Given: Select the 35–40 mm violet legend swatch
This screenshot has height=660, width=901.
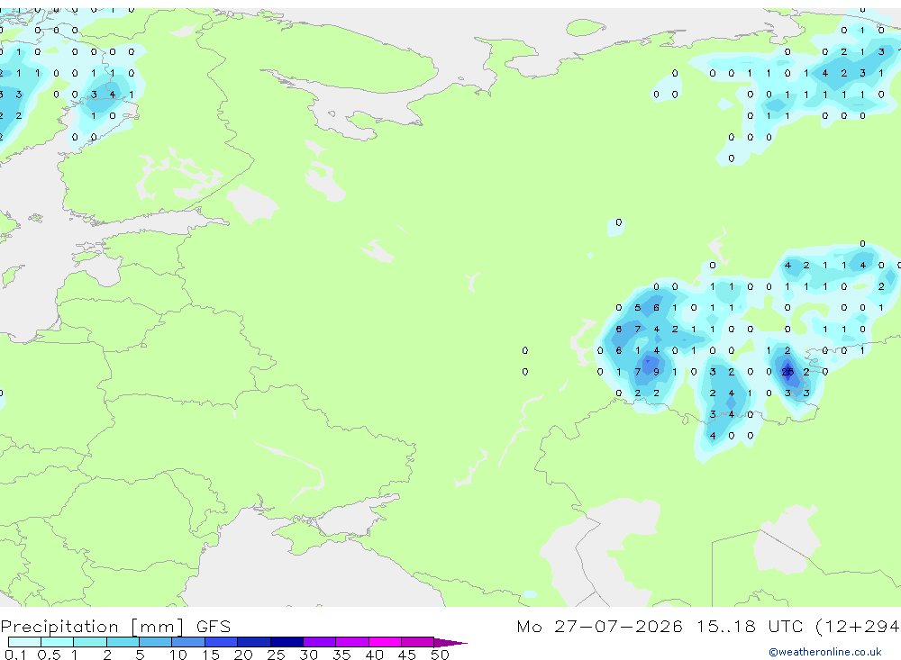Looking at the screenshot, I should point(351,642).
